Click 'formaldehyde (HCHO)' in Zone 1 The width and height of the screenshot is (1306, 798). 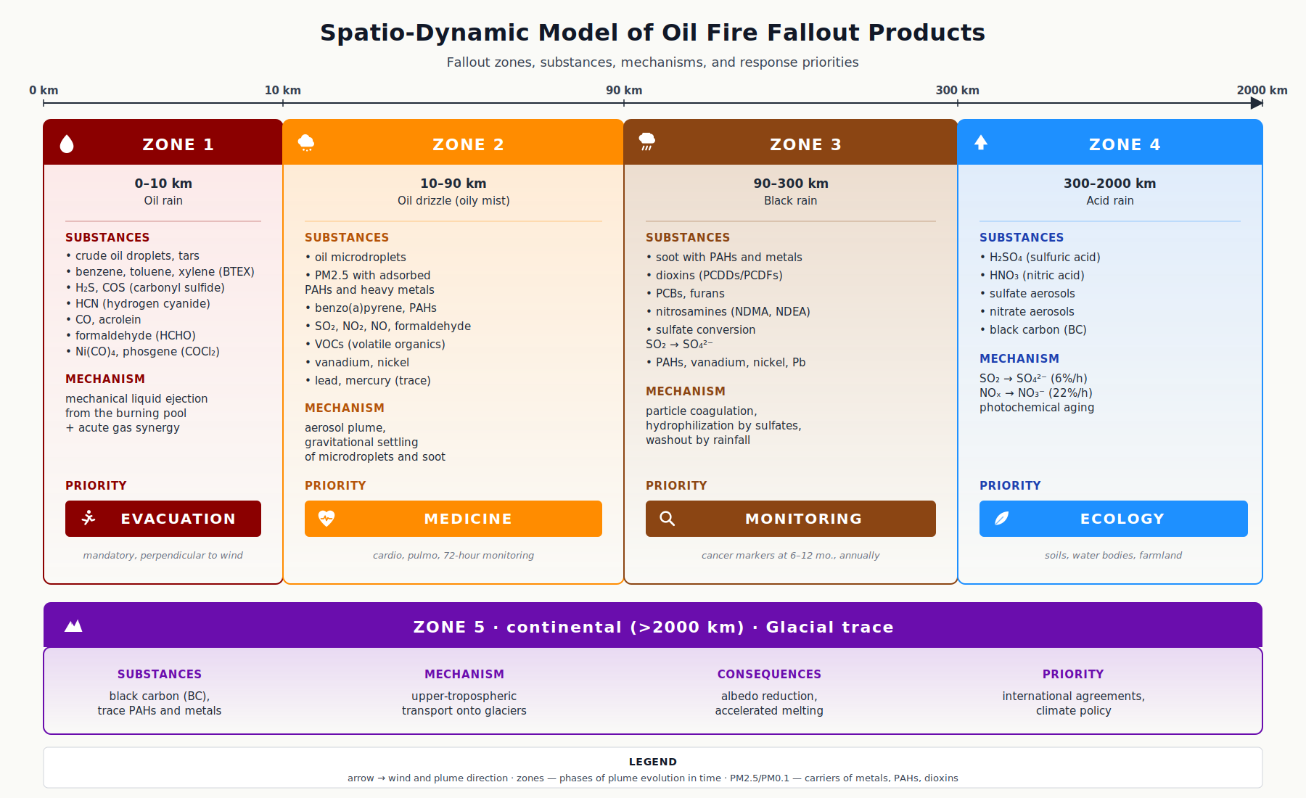point(136,335)
